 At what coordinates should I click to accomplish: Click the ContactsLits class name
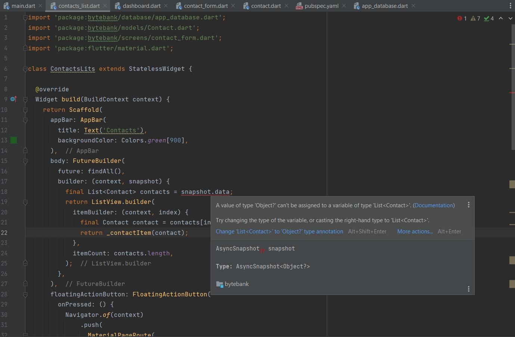click(x=72, y=69)
